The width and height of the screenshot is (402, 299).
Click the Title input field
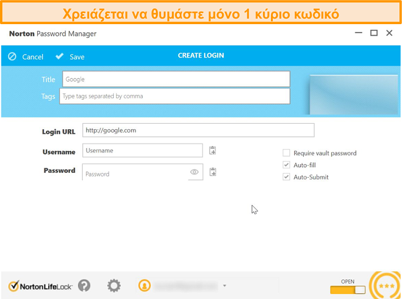click(176, 79)
